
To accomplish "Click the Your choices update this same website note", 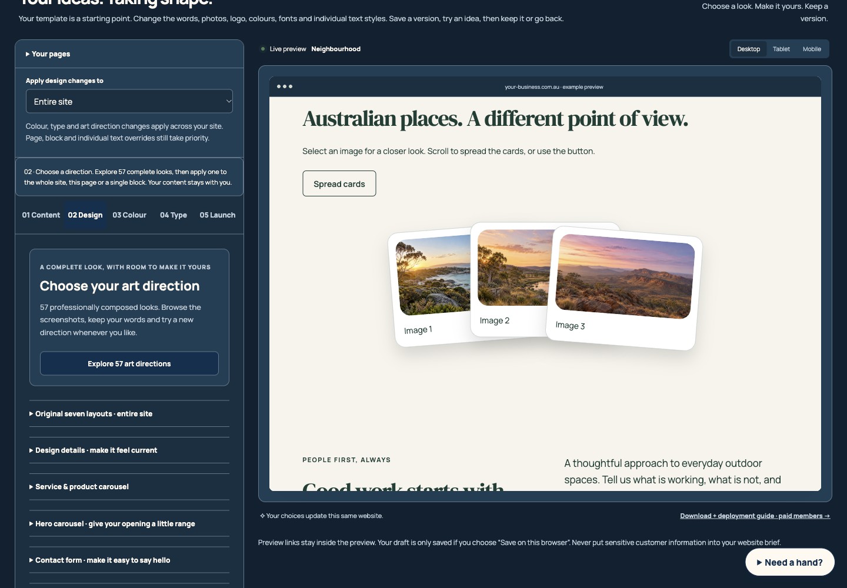I will 322,516.
